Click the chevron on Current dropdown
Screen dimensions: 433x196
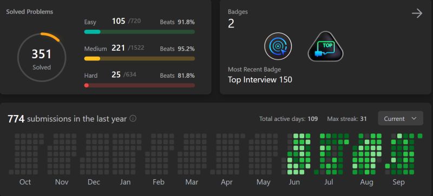[414, 119]
